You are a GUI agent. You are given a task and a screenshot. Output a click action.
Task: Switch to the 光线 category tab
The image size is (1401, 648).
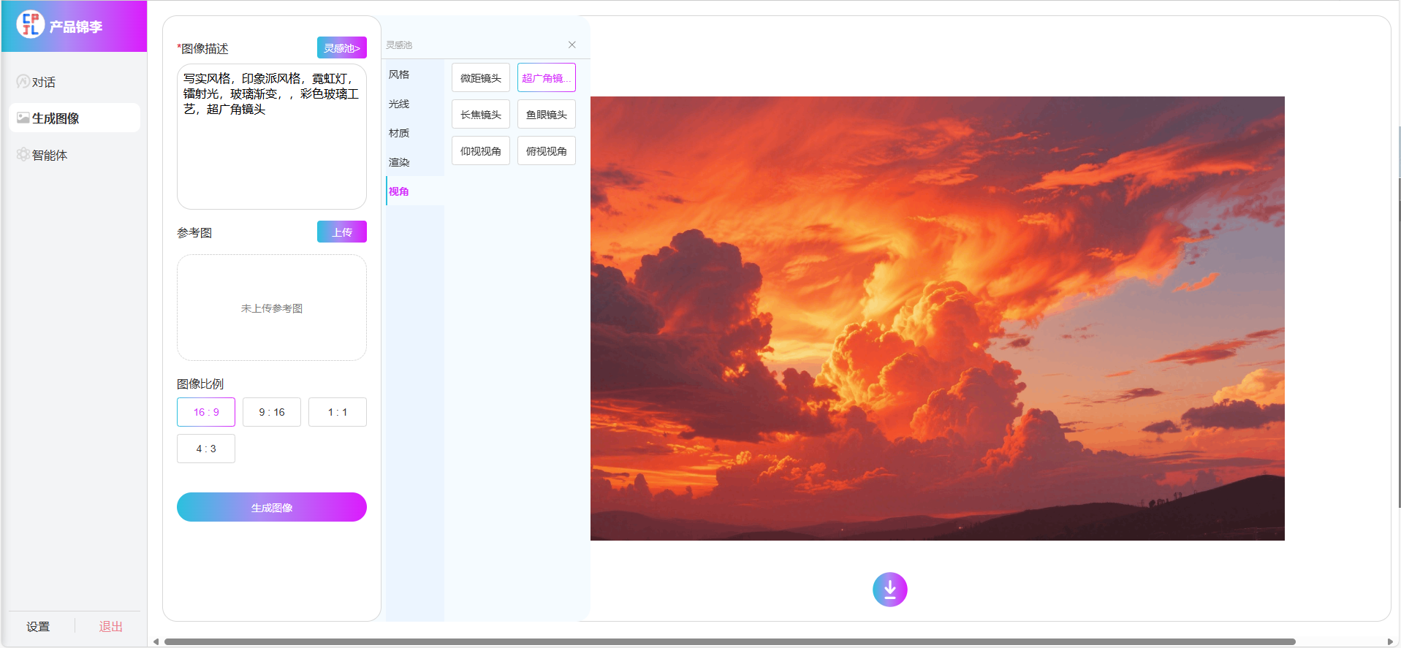coord(415,104)
